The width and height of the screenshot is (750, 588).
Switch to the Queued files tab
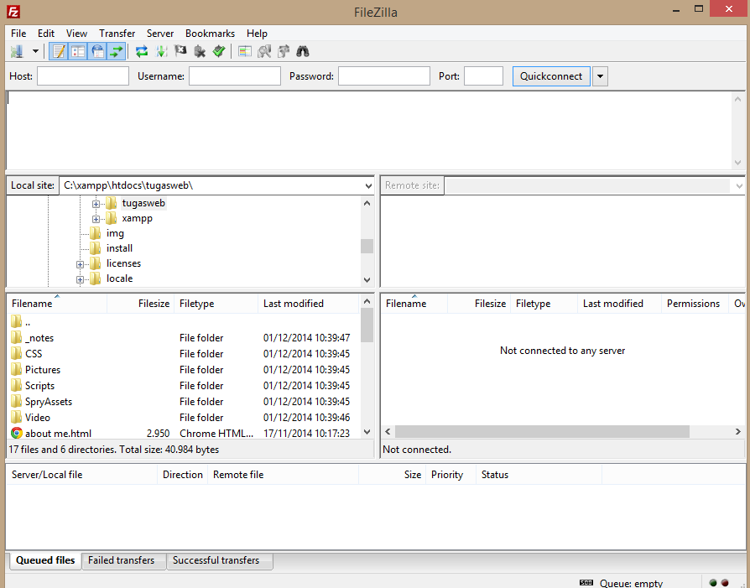click(45, 560)
